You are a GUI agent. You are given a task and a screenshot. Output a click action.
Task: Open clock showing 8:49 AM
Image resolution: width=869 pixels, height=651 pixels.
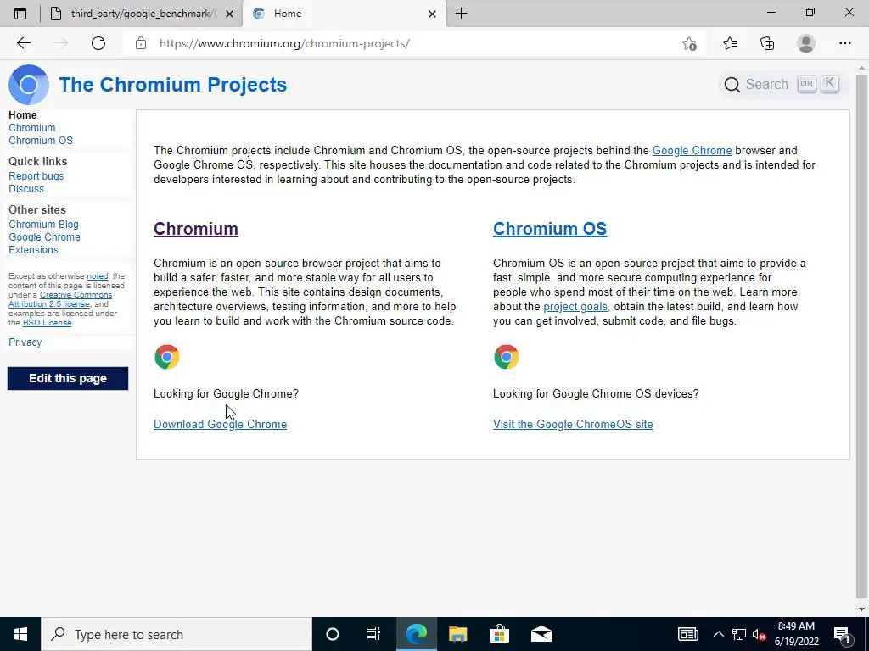[x=796, y=634]
